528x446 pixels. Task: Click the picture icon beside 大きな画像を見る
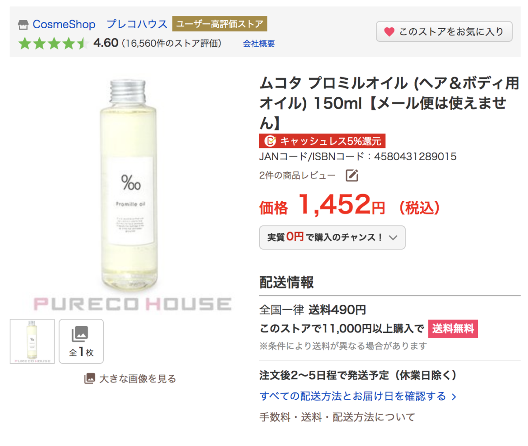coord(89,379)
